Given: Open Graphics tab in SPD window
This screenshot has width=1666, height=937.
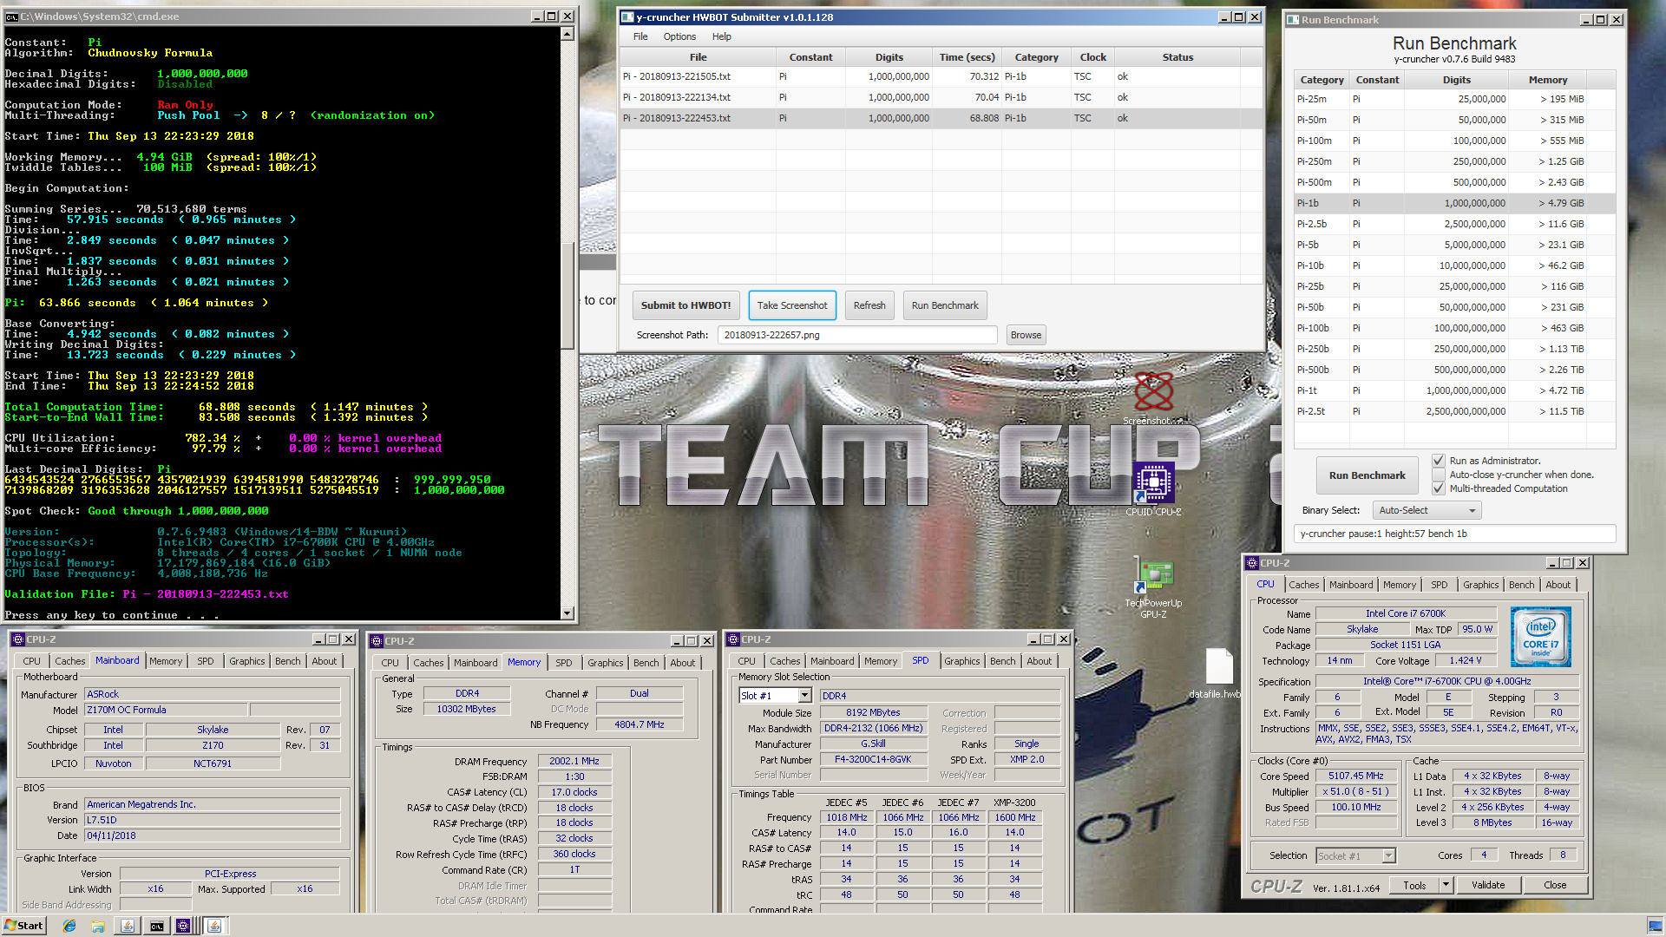Looking at the screenshot, I should point(961,661).
